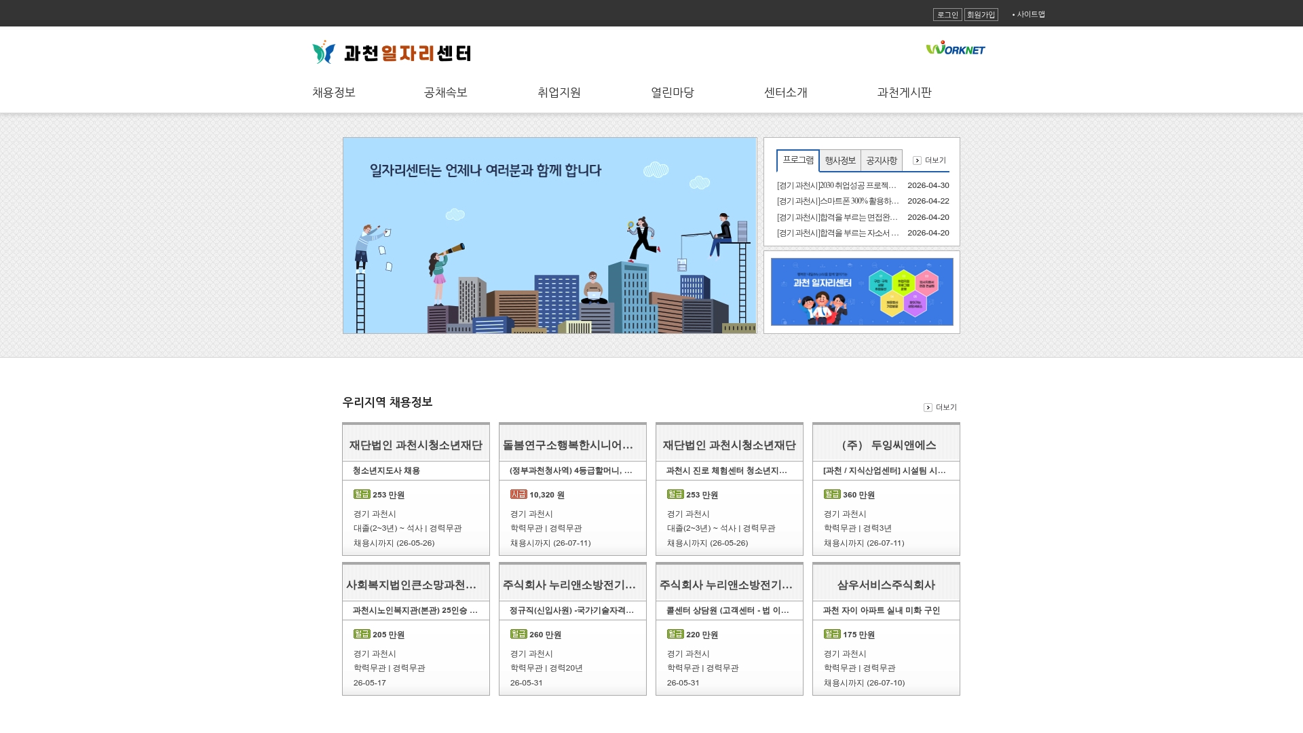The width and height of the screenshot is (1303, 733).
Task: Click the 우리지역 채용정보 heading
Action: point(388,402)
